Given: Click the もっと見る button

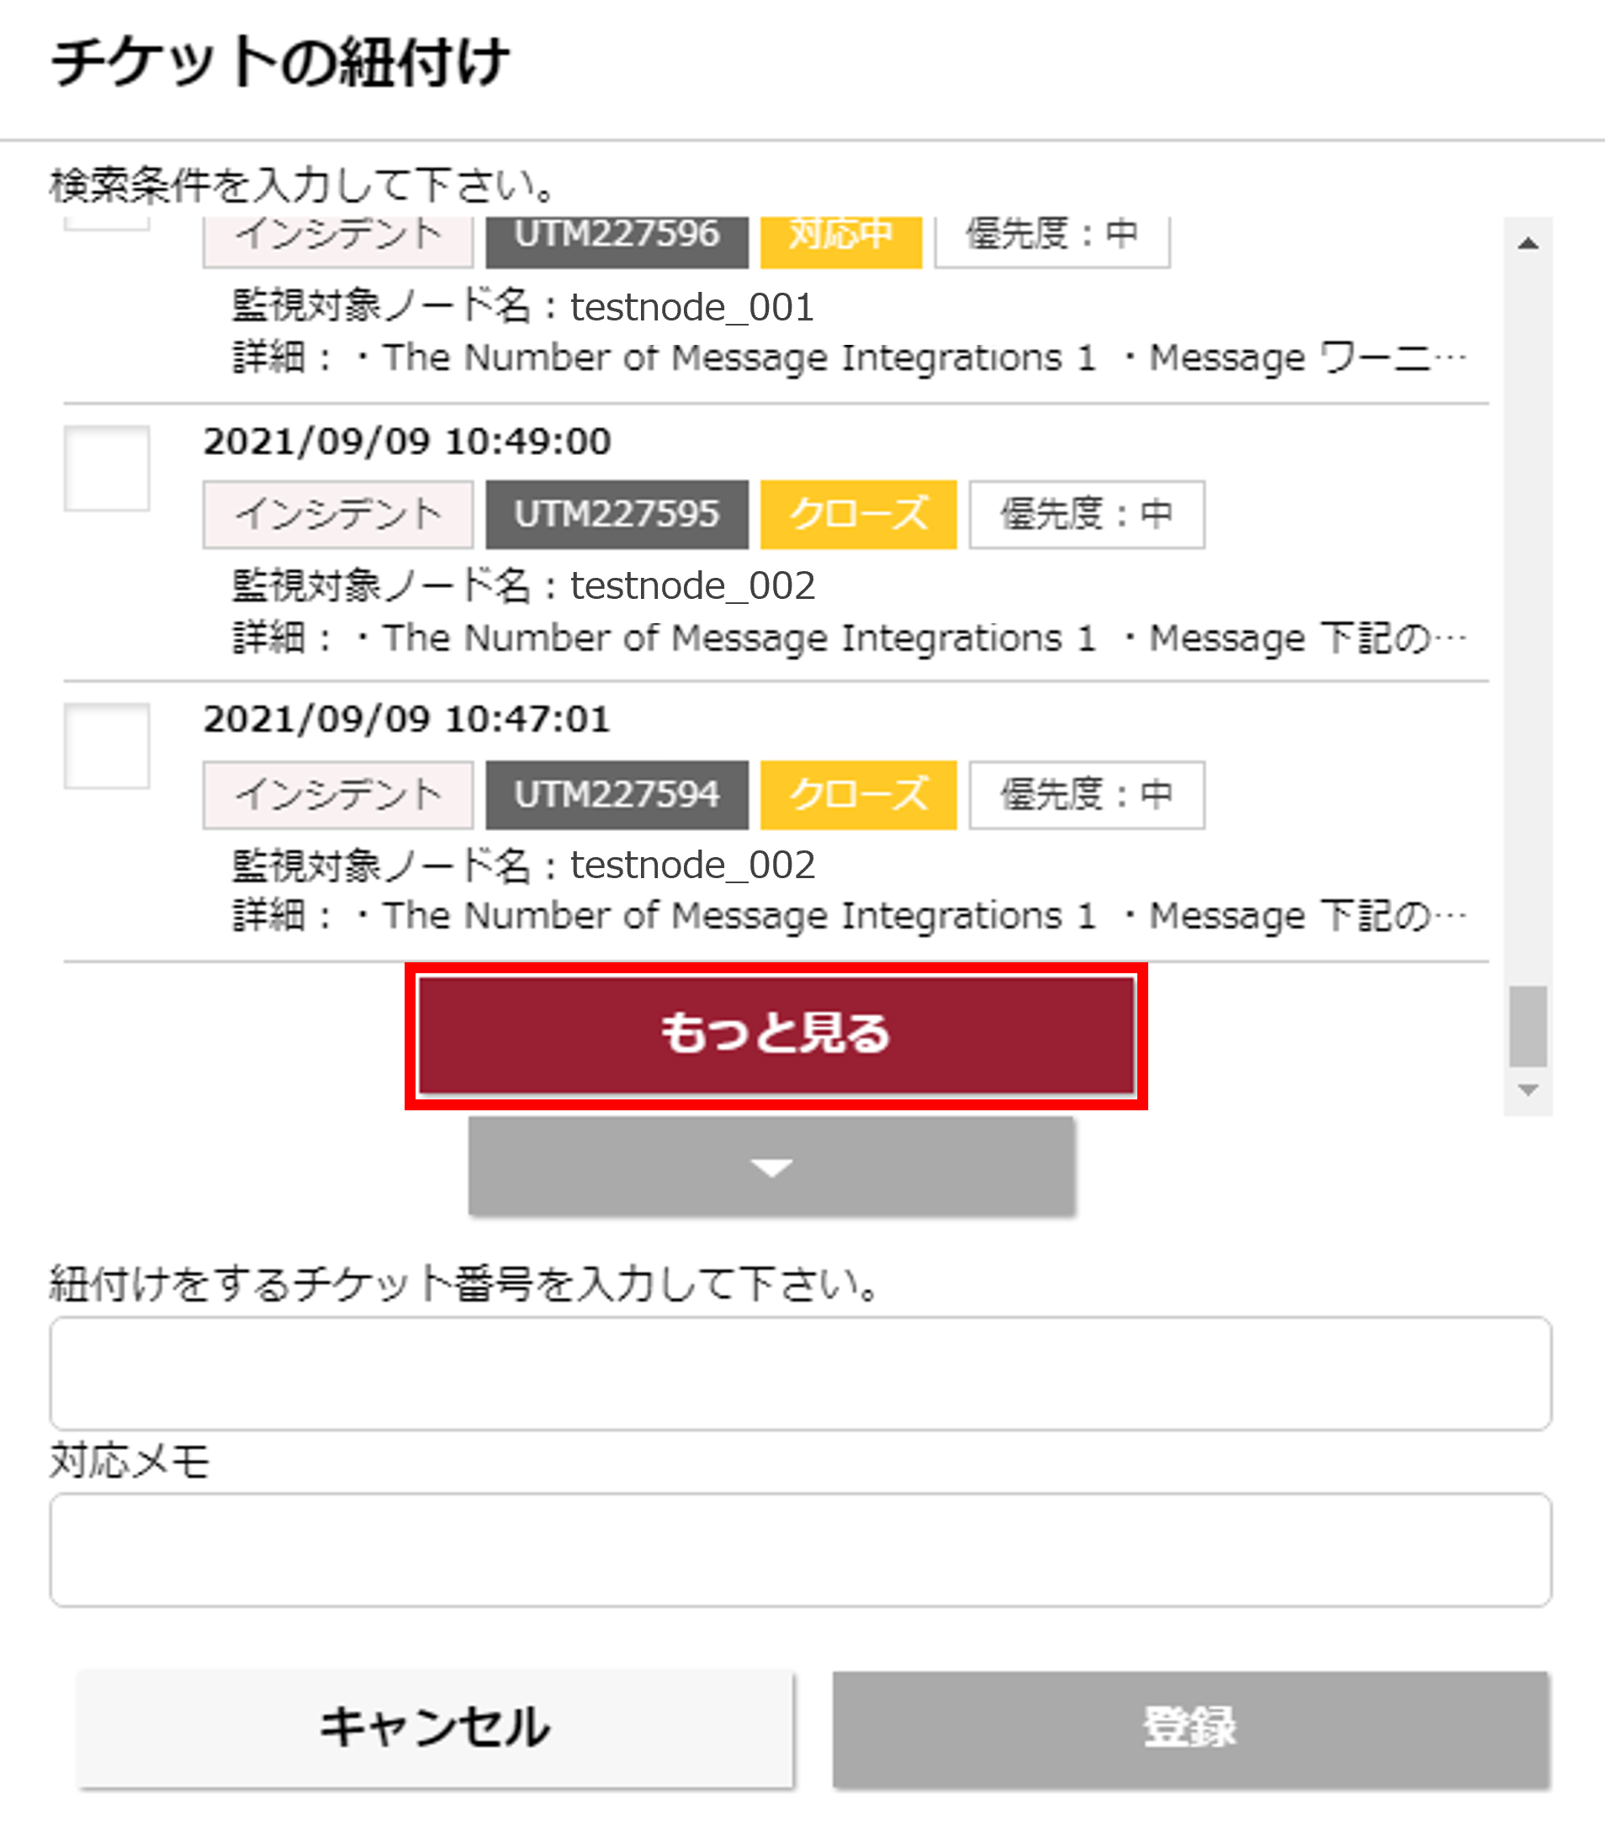Looking at the screenshot, I should coord(776,1034).
